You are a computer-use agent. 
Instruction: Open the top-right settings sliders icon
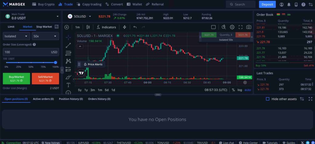pos(311,4)
